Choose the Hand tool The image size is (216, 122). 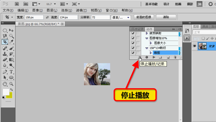pos(5,84)
